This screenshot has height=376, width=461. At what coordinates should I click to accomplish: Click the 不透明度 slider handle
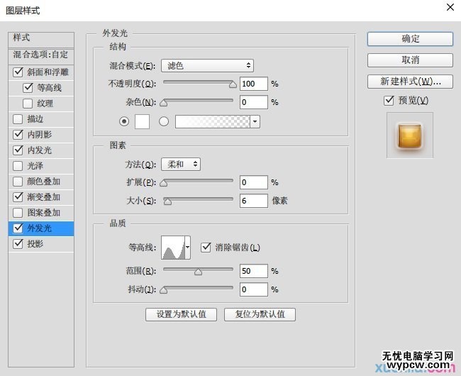pyautogui.click(x=233, y=84)
